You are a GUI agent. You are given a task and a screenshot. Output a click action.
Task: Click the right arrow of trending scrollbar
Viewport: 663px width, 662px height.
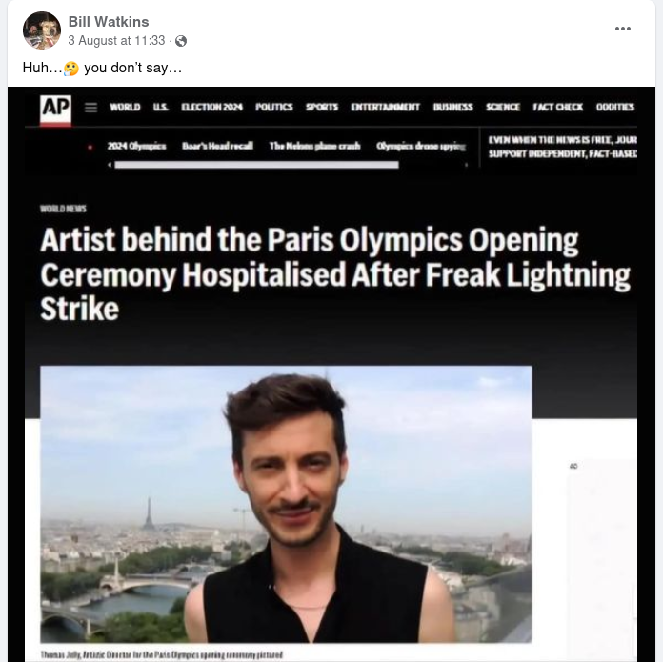coord(467,165)
